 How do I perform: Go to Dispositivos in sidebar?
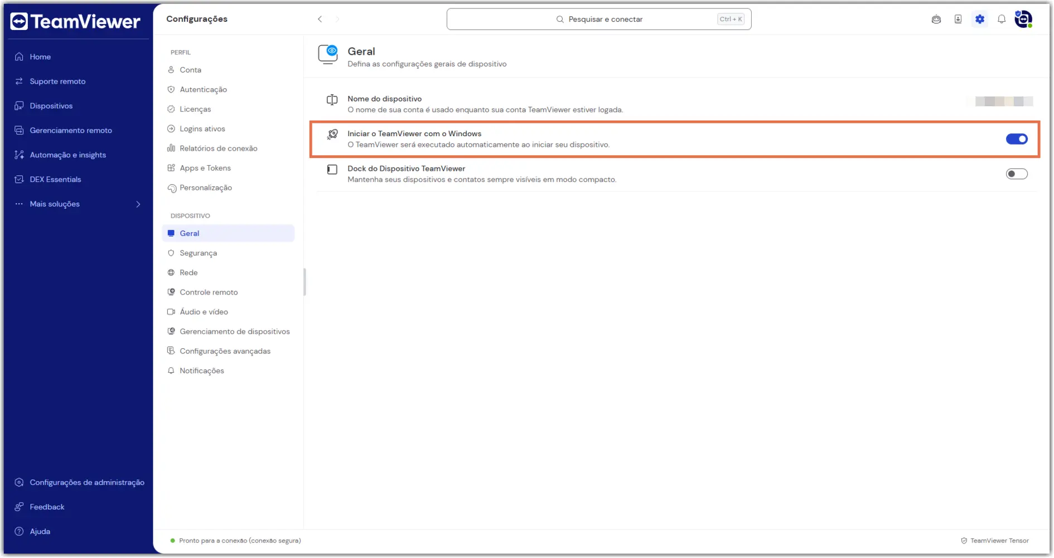coord(51,106)
